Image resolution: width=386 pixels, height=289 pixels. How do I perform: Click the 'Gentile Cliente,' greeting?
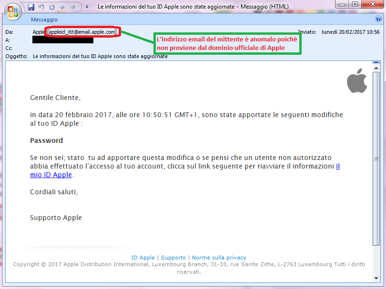click(x=55, y=98)
